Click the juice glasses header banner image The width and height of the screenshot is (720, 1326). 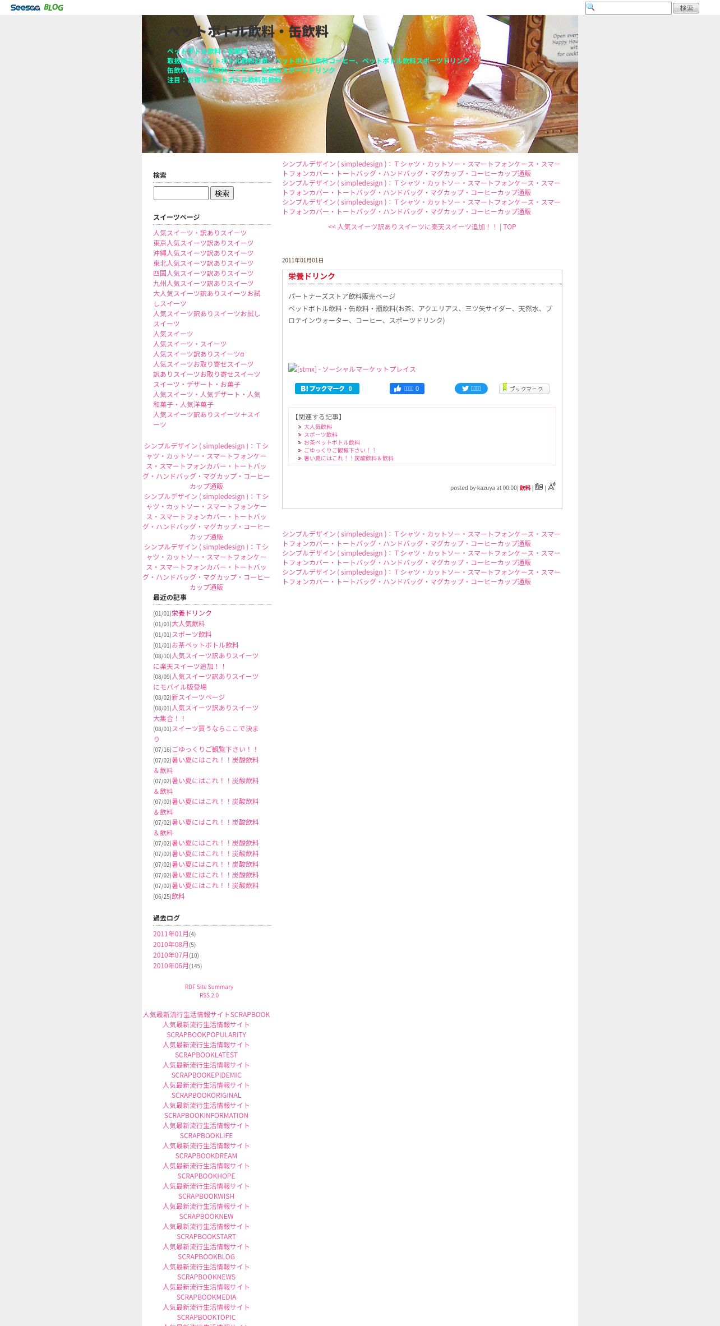[x=360, y=84]
